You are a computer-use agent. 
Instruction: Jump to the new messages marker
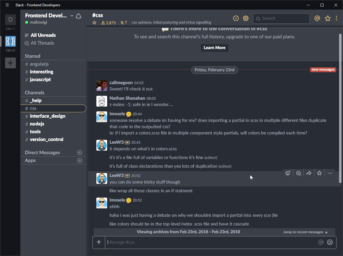click(x=323, y=69)
